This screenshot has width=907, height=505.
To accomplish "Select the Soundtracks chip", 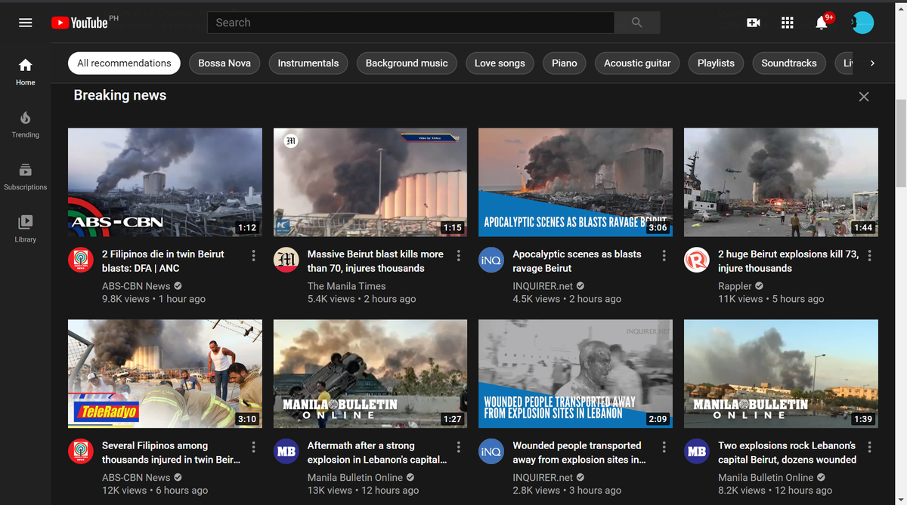I will pos(789,63).
